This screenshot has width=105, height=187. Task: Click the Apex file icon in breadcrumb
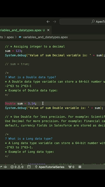[20, 37]
